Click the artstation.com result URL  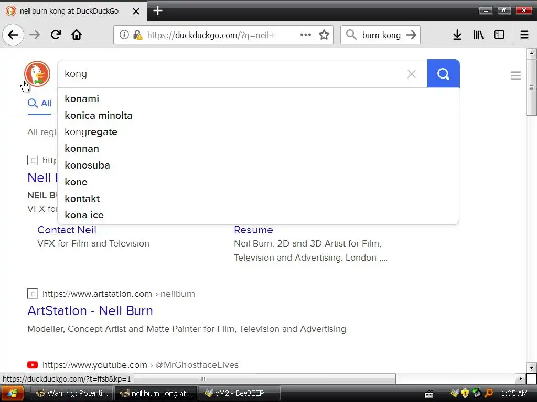pos(119,294)
